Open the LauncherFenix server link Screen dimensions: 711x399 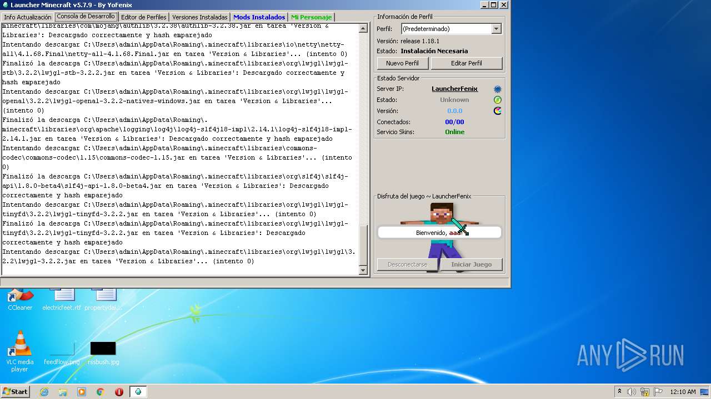[x=454, y=89]
